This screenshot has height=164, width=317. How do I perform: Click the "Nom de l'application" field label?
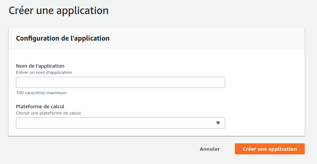[40, 66]
